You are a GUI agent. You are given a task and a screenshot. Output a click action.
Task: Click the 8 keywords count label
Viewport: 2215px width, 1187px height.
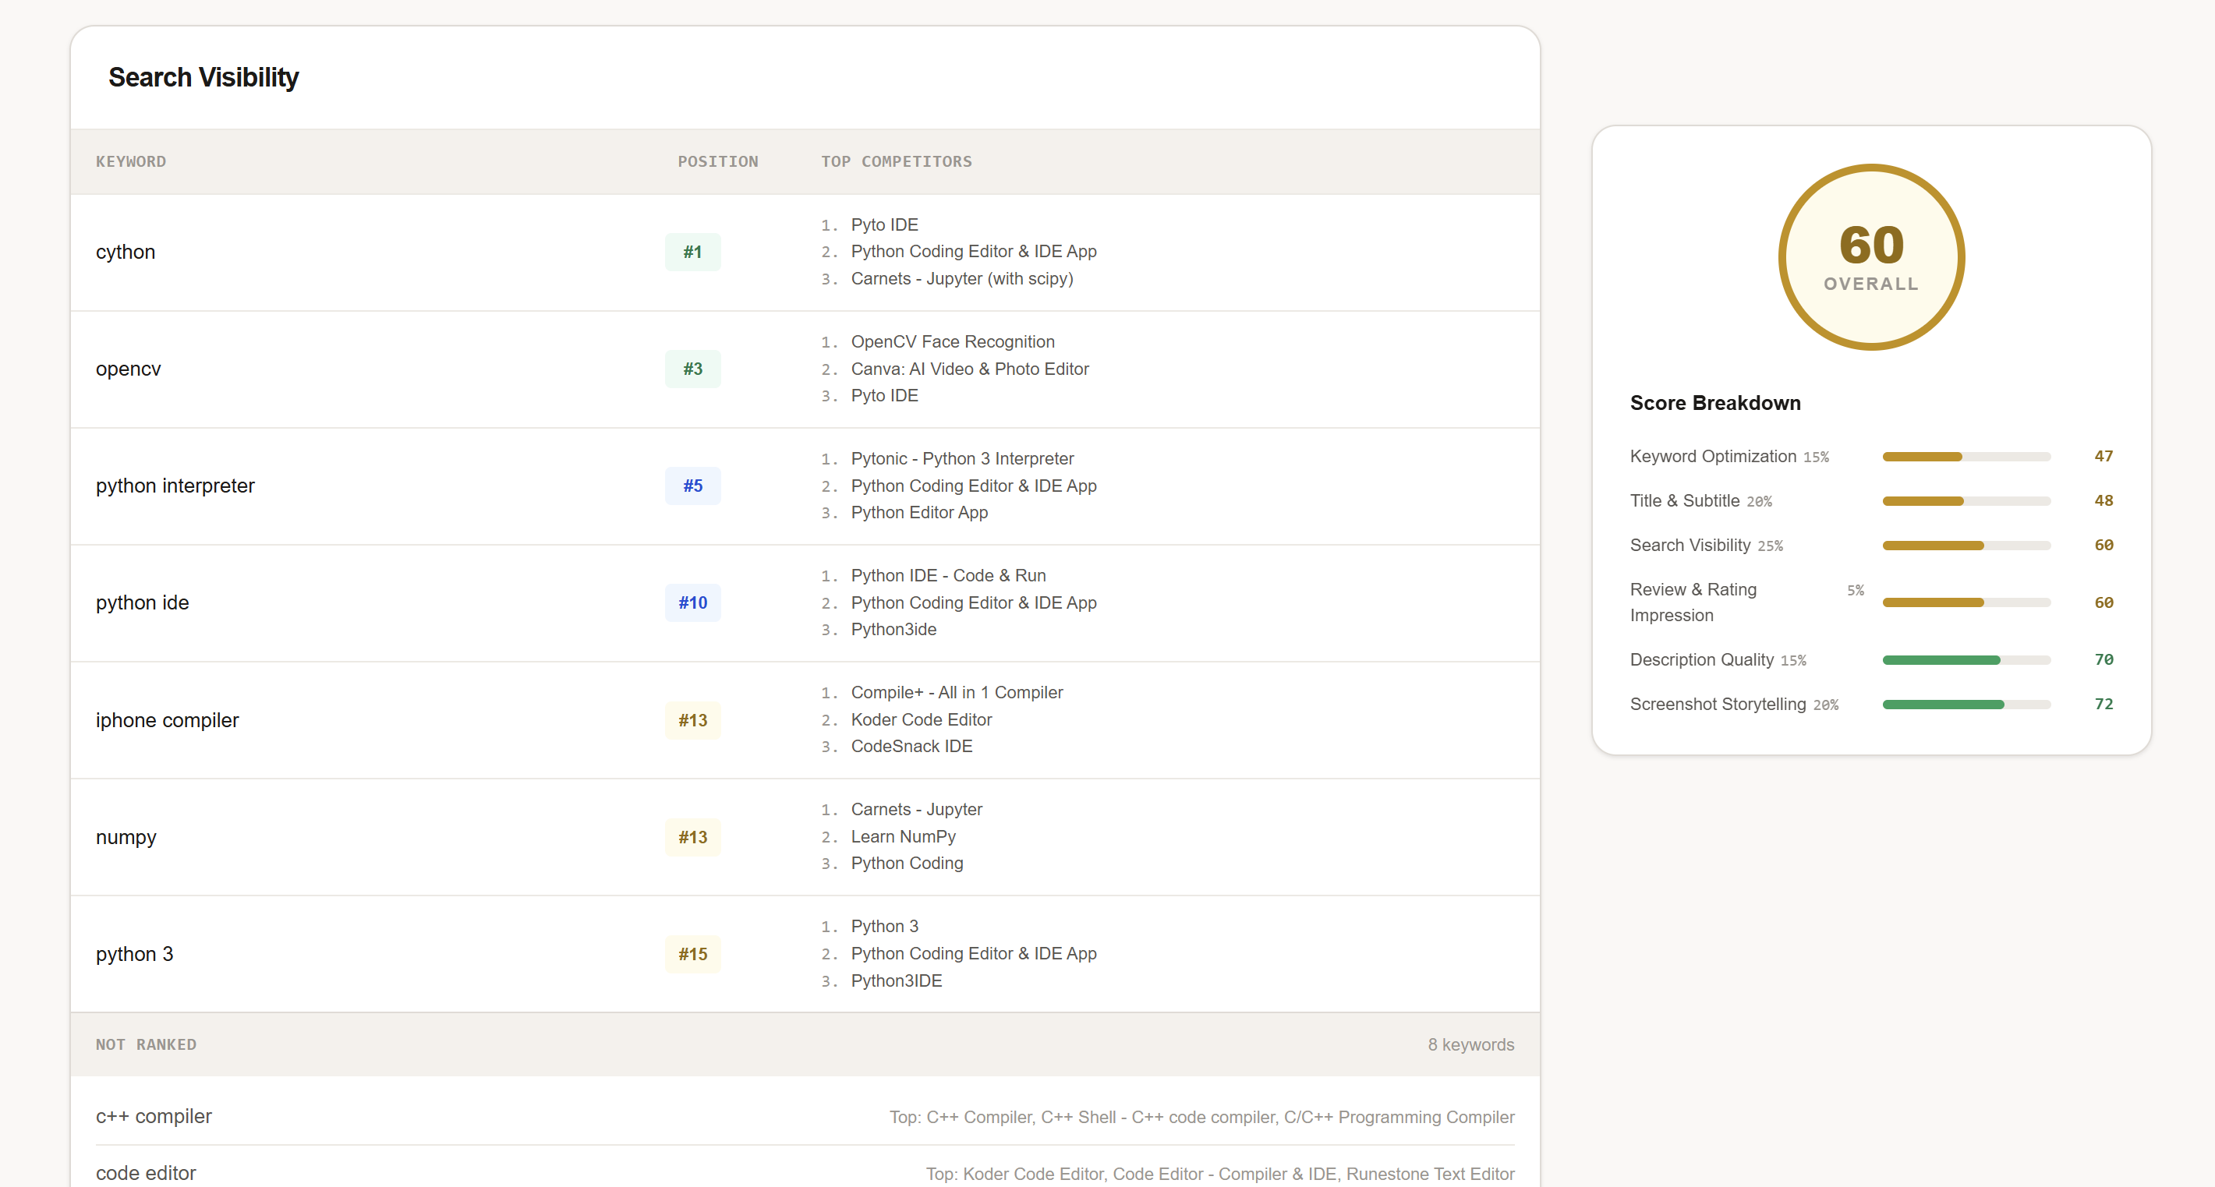tap(1470, 1044)
